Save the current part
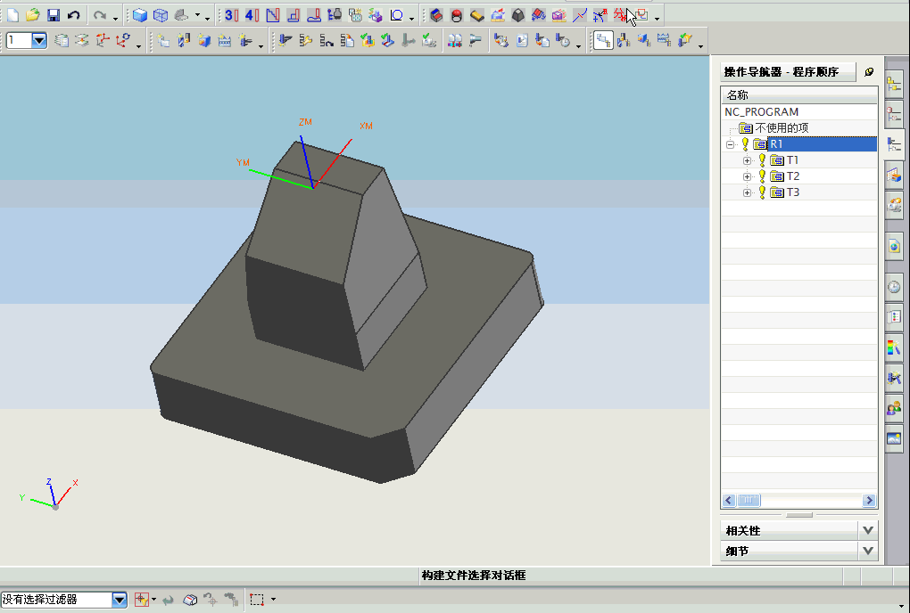The width and height of the screenshot is (910, 613). coord(54,15)
